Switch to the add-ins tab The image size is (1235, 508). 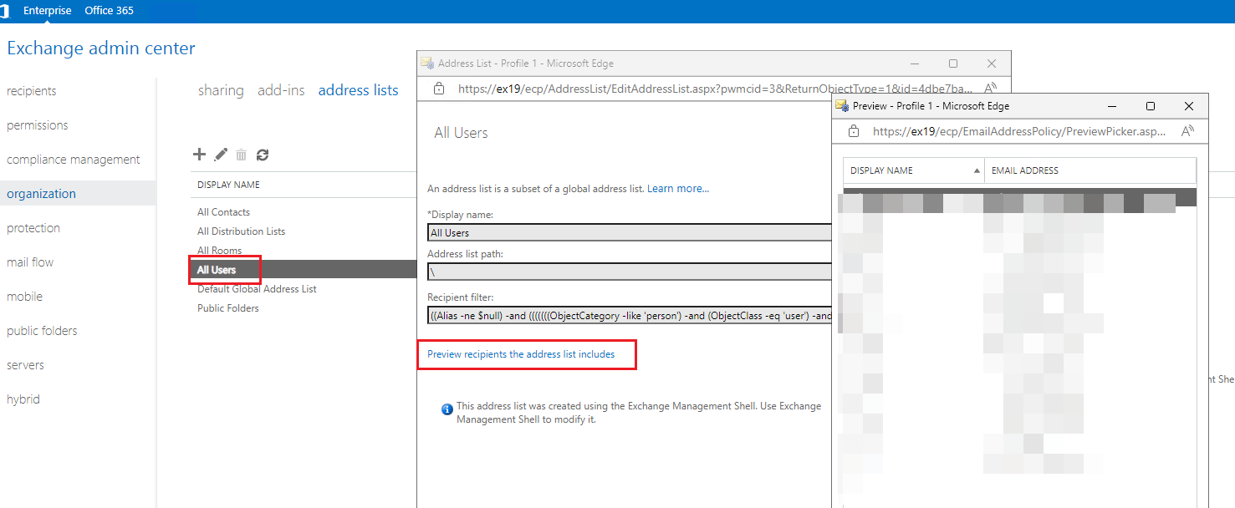tap(281, 90)
